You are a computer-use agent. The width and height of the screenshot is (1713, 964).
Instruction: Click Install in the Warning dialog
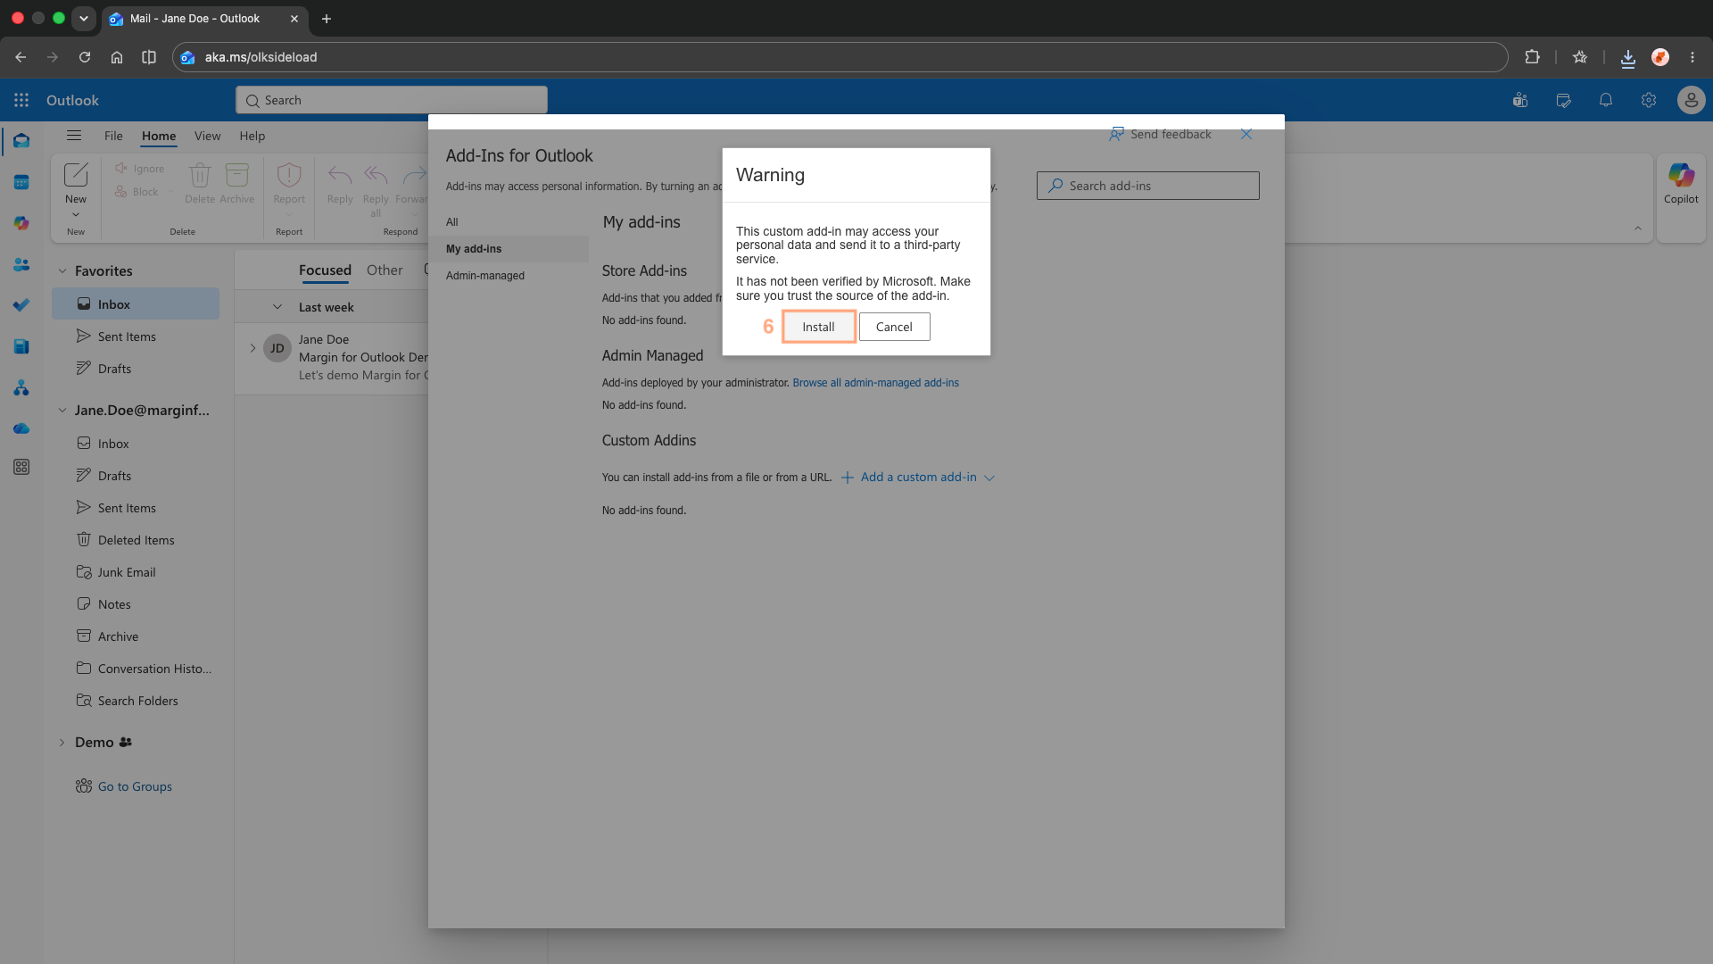click(818, 327)
